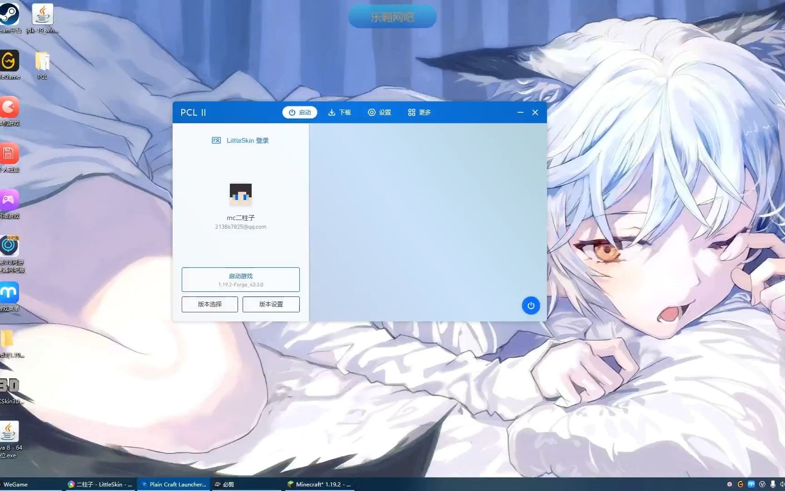Image resolution: width=785 pixels, height=491 pixels.
Task: Open the 个人磁盘 desktop icon
Action: tap(9, 157)
